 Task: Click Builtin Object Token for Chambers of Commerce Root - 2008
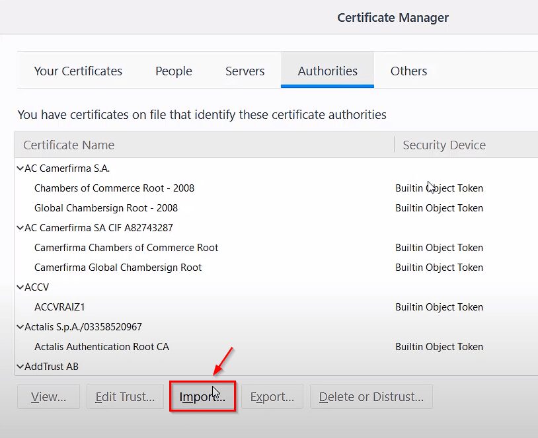pyautogui.click(x=439, y=188)
